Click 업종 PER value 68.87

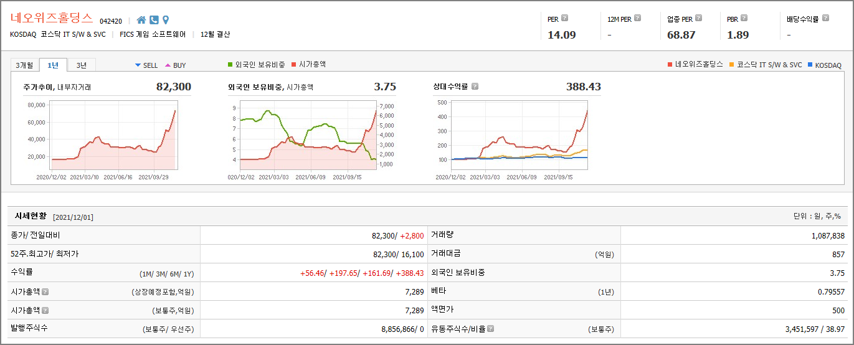pyautogui.click(x=681, y=35)
